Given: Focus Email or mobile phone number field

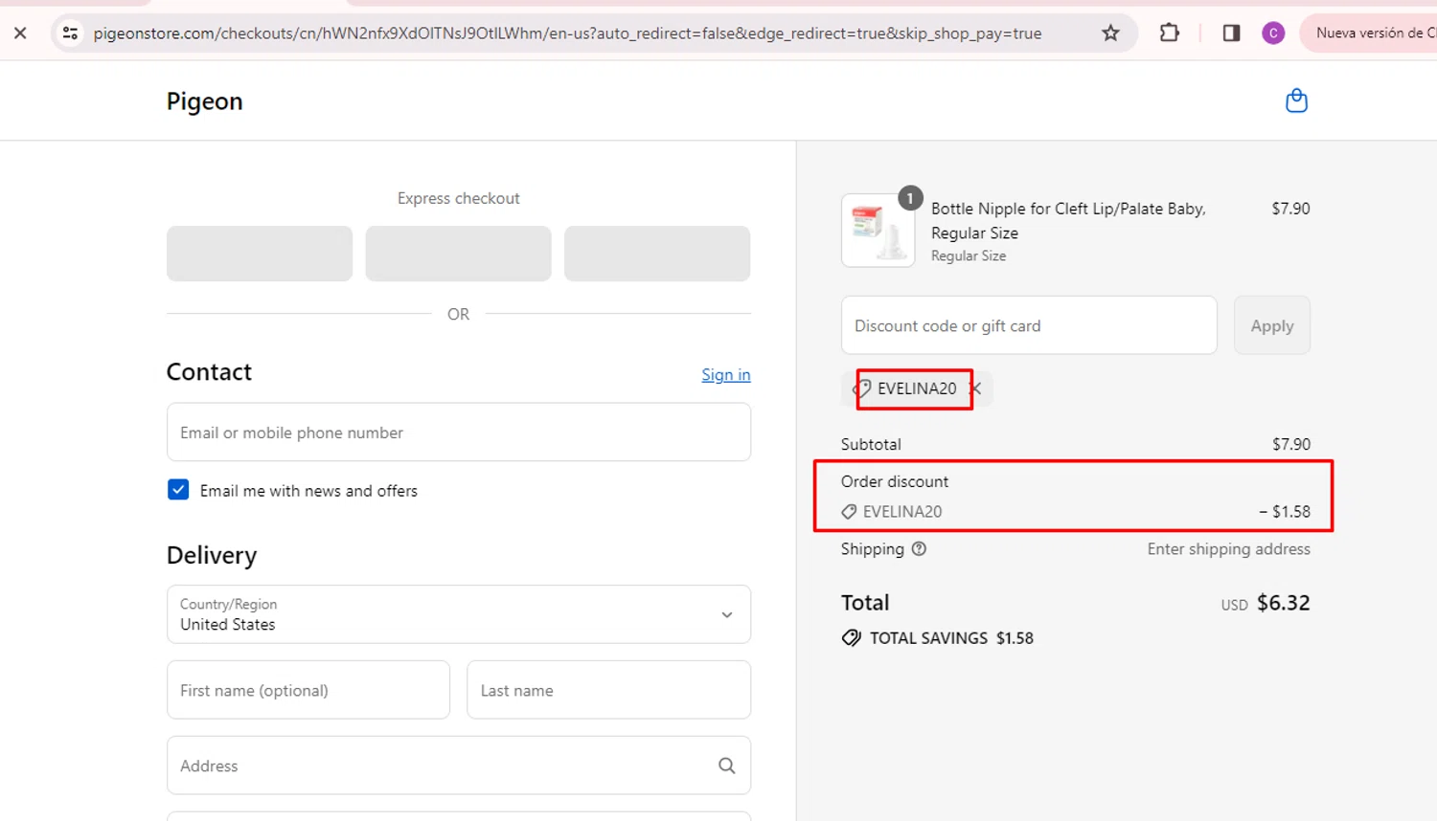Looking at the screenshot, I should (459, 433).
